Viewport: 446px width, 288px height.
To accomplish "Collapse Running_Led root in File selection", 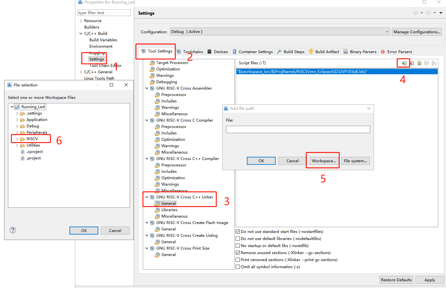I will click(x=12, y=107).
